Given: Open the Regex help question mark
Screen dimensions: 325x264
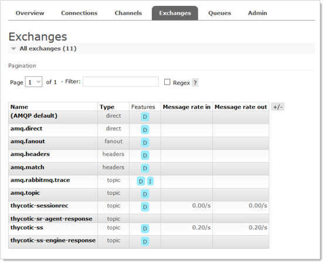Looking at the screenshot, I should (x=195, y=83).
